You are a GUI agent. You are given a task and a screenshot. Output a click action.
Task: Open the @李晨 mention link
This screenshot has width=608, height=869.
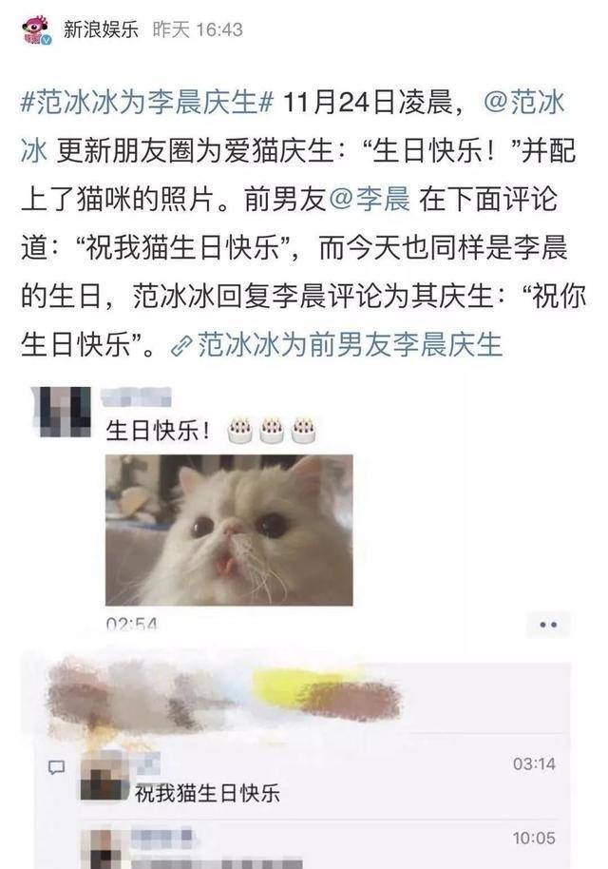(x=370, y=200)
